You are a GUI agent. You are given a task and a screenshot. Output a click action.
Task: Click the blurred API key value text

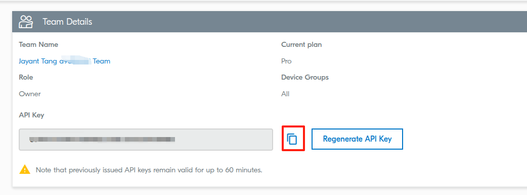coord(103,140)
